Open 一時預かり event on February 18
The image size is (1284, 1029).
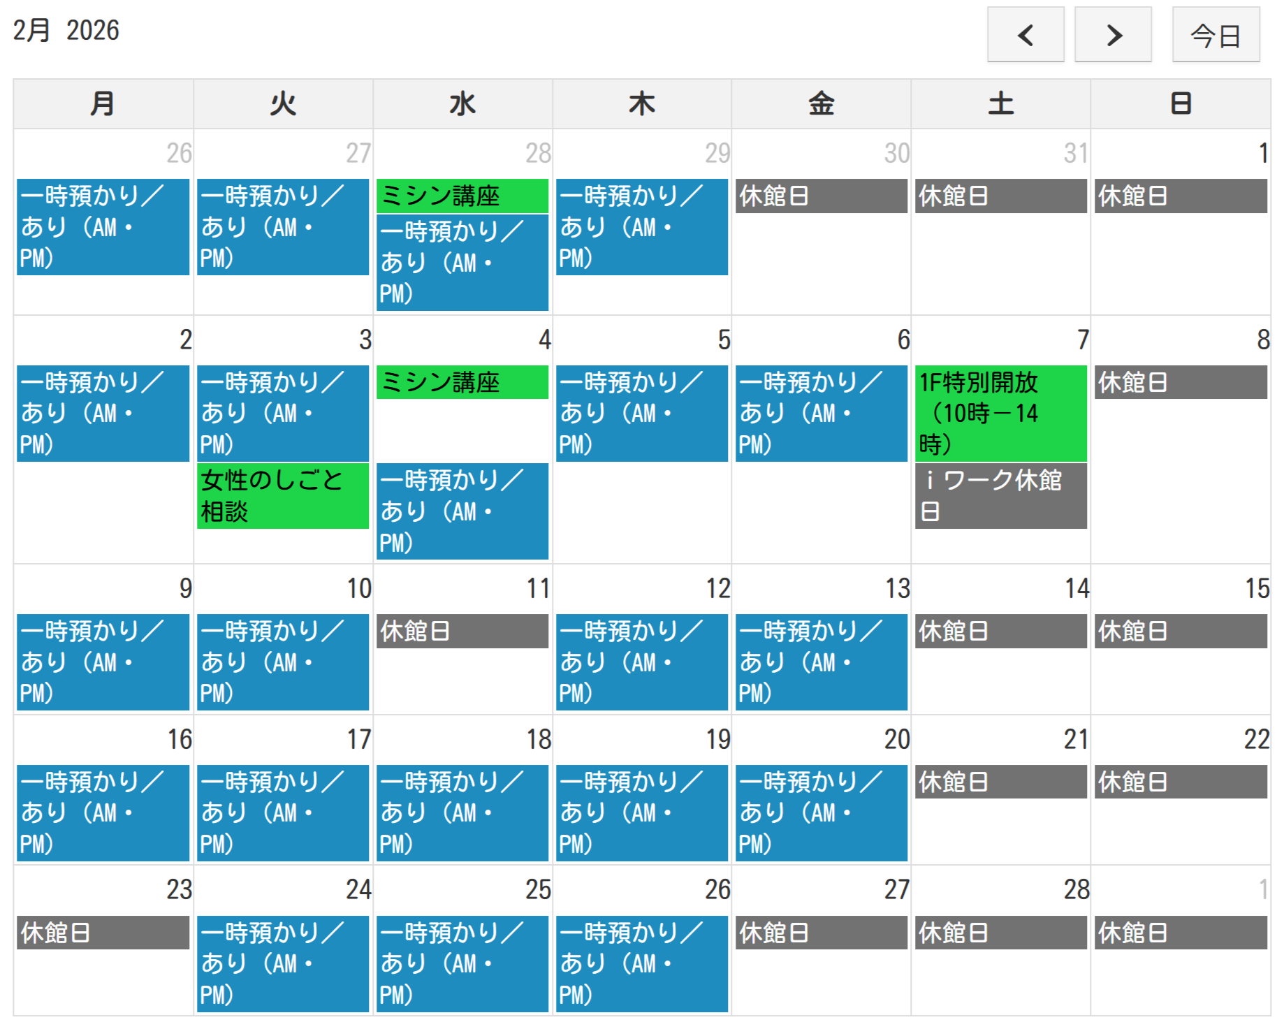pyautogui.click(x=462, y=812)
